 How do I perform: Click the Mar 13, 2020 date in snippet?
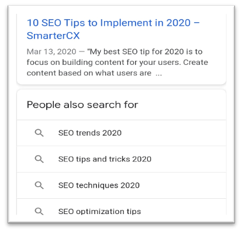click(x=51, y=52)
